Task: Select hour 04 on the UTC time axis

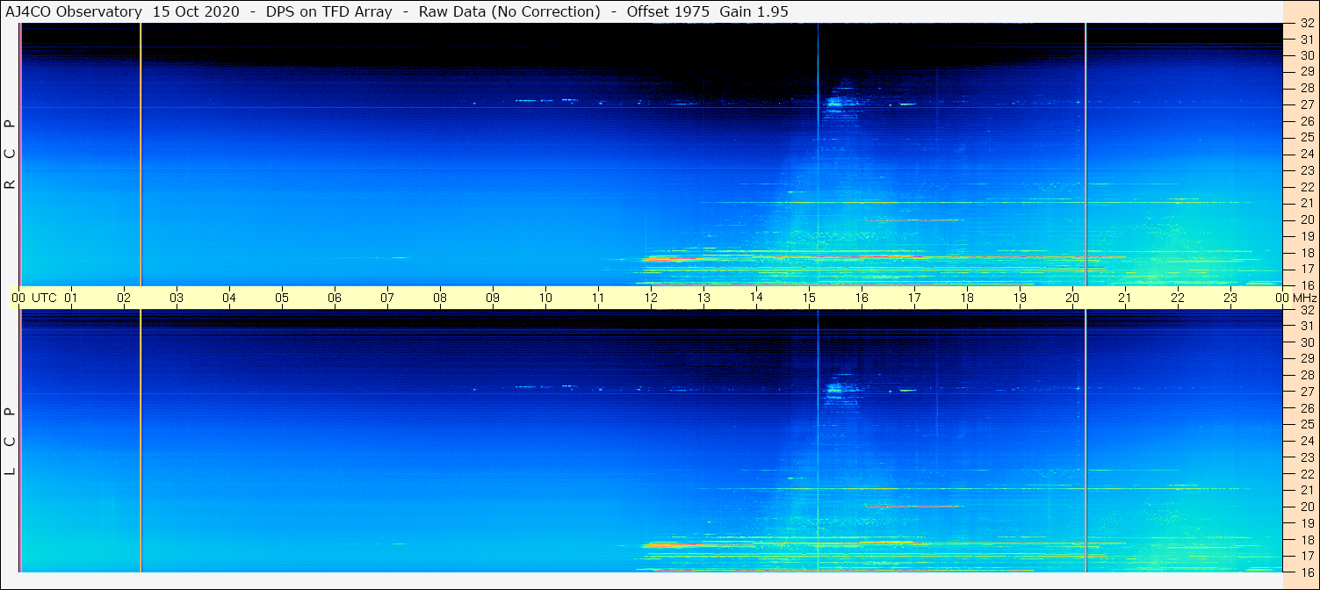Action: tap(229, 298)
